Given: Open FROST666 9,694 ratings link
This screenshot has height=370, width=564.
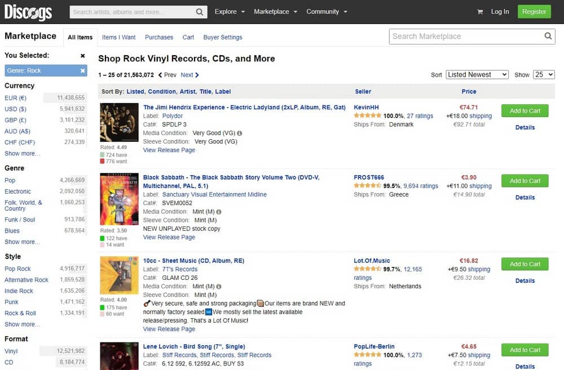Looking at the screenshot, I should coord(421,186).
